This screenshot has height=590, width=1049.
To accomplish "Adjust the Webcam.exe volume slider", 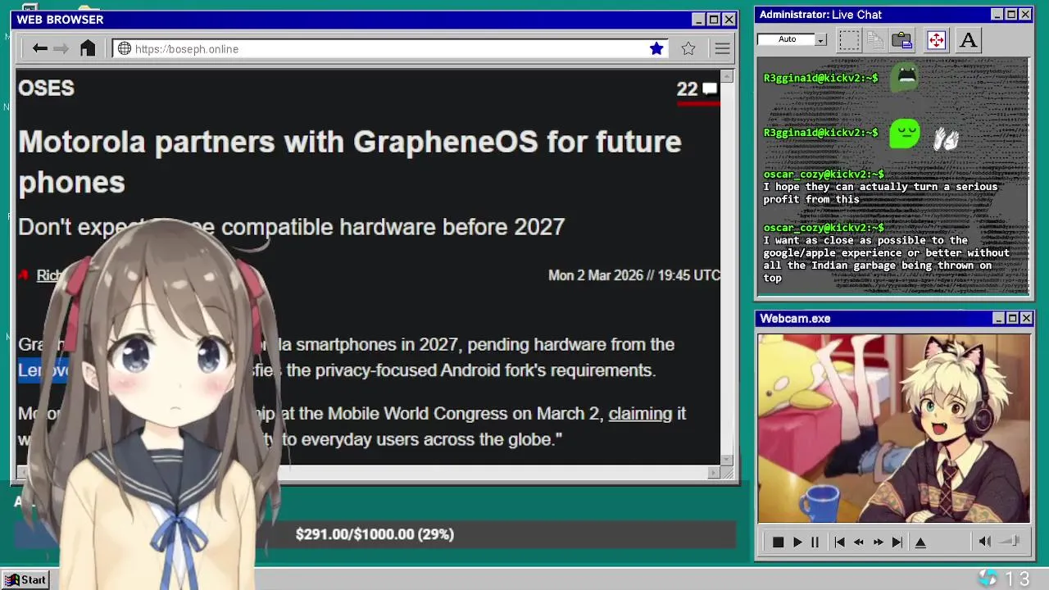I will pyautogui.click(x=1010, y=541).
